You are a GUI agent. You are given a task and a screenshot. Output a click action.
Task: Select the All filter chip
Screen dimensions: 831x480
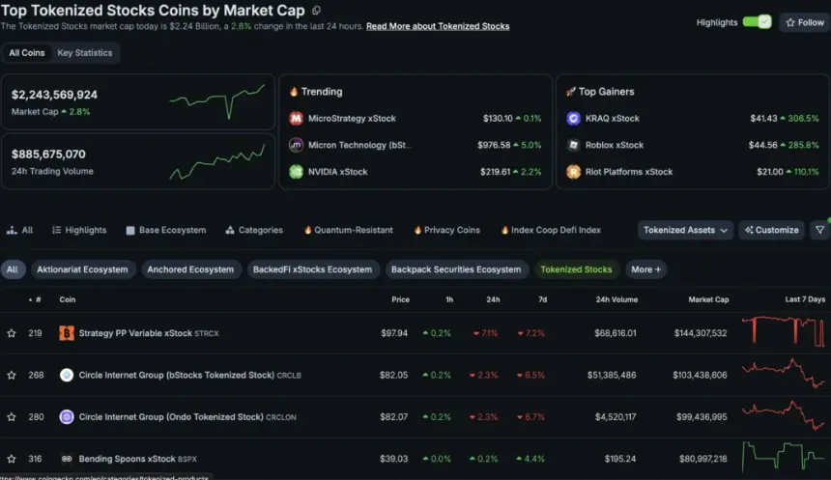click(13, 269)
